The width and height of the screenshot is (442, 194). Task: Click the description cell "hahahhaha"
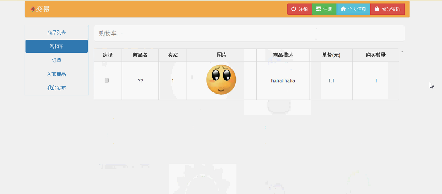coord(283,81)
